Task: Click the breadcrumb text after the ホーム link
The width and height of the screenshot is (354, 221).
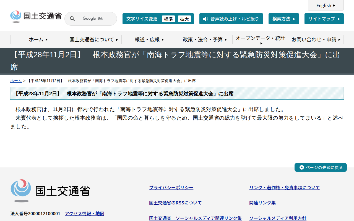Action: [x=111, y=81]
